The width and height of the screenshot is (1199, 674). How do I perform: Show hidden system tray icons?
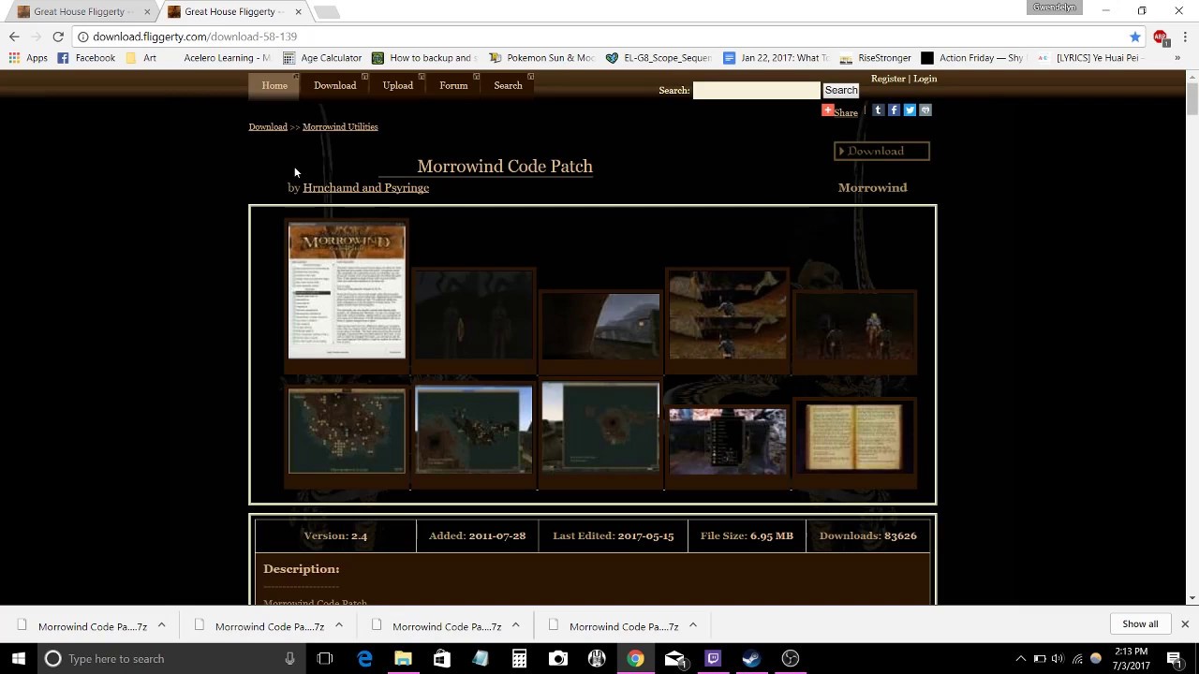point(1021,659)
